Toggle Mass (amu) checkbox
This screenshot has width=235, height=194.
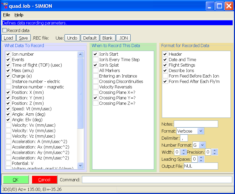pyautogui.click(x=8, y=70)
